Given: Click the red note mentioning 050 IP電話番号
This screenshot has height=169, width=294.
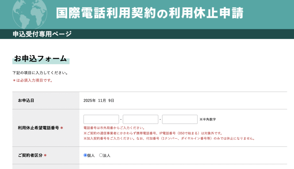Looking at the screenshot, I should pos(153,133).
